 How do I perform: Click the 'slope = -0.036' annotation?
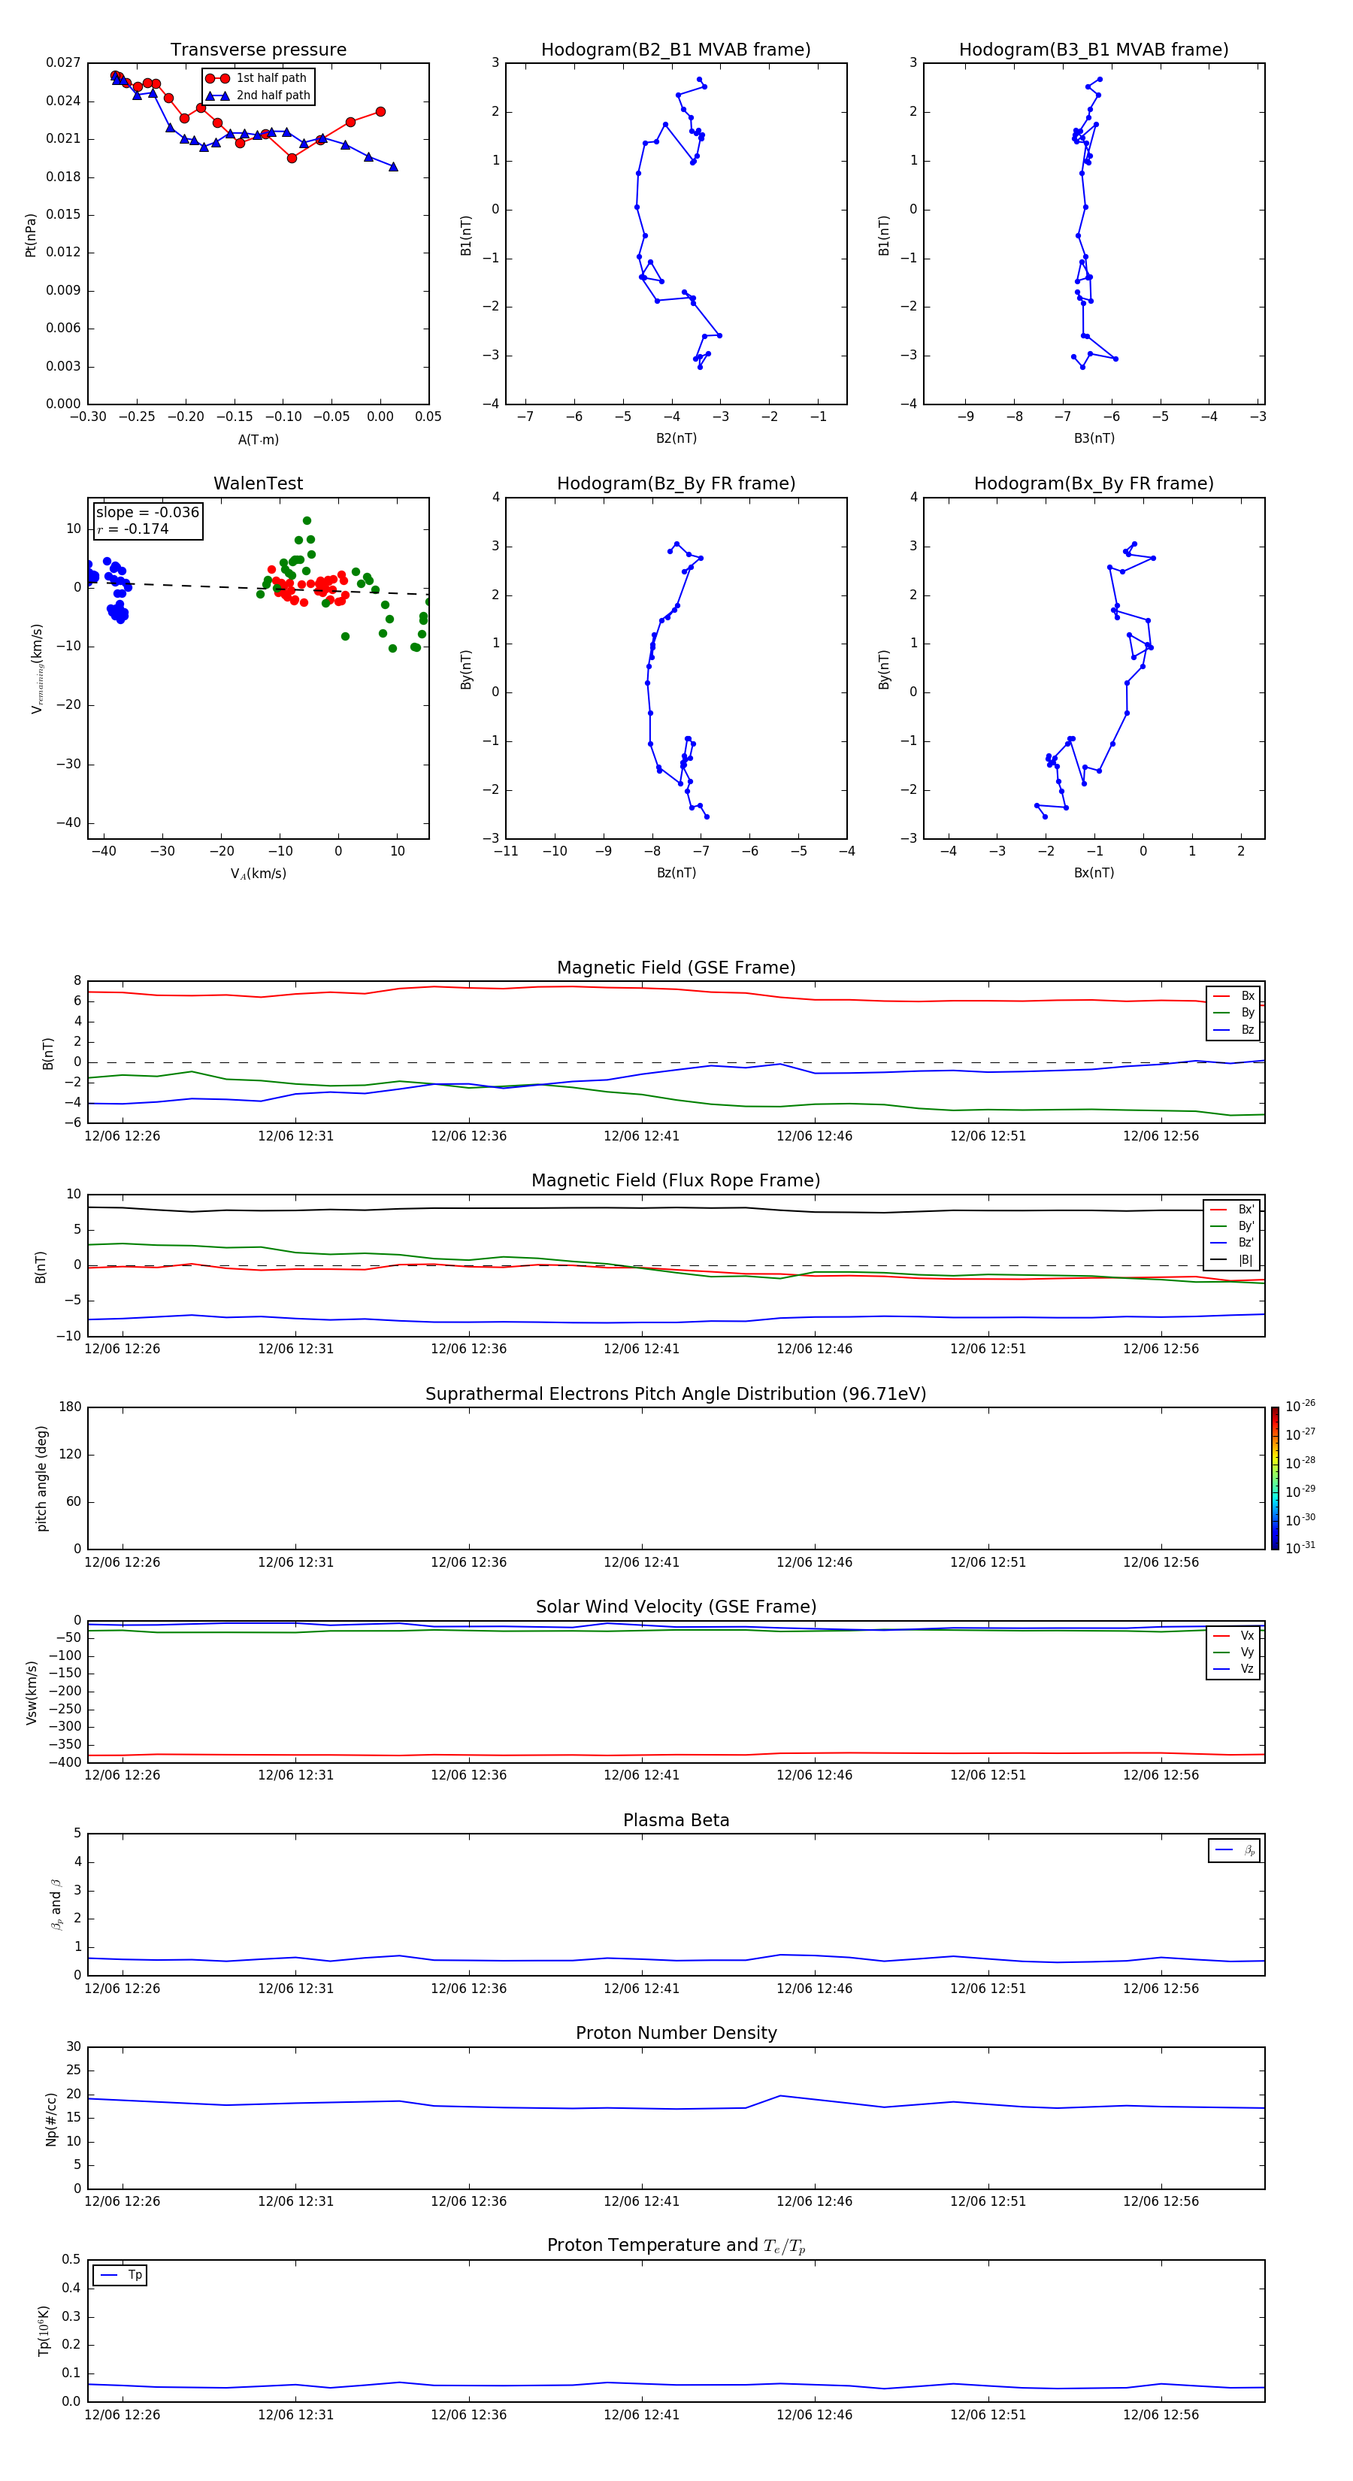tap(147, 513)
